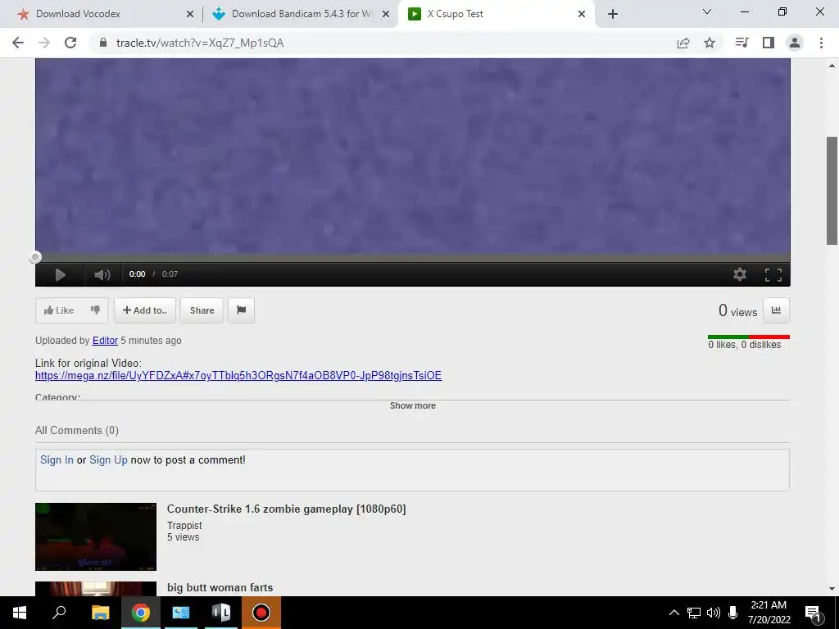Open uploader Editor's profile
Image resolution: width=839 pixels, height=629 pixels.
coord(105,341)
